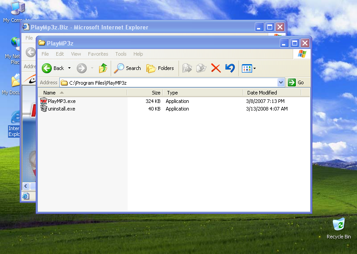Screen dimensions: 357x254
Task: Click left scroll arrow in Internet Explorer window
Action: coord(26,186)
